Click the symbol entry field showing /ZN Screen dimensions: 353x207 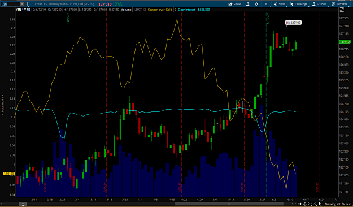pyautogui.click(x=11, y=4)
